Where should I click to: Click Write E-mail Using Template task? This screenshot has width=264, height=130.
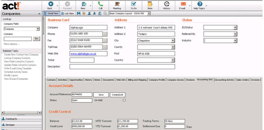18,69
